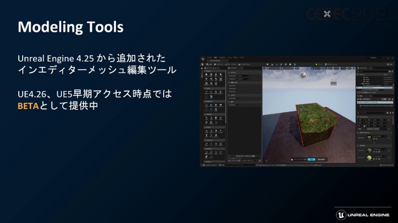Select the Box shape tool

(x=207, y=75)
